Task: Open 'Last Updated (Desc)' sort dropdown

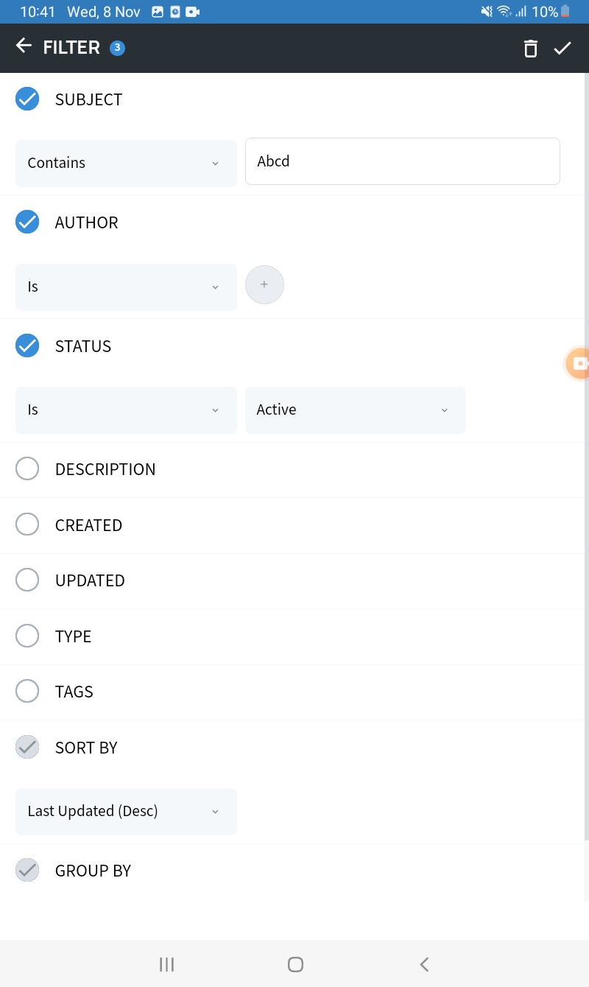Action: pyautogui.click(x=126, y=811)
